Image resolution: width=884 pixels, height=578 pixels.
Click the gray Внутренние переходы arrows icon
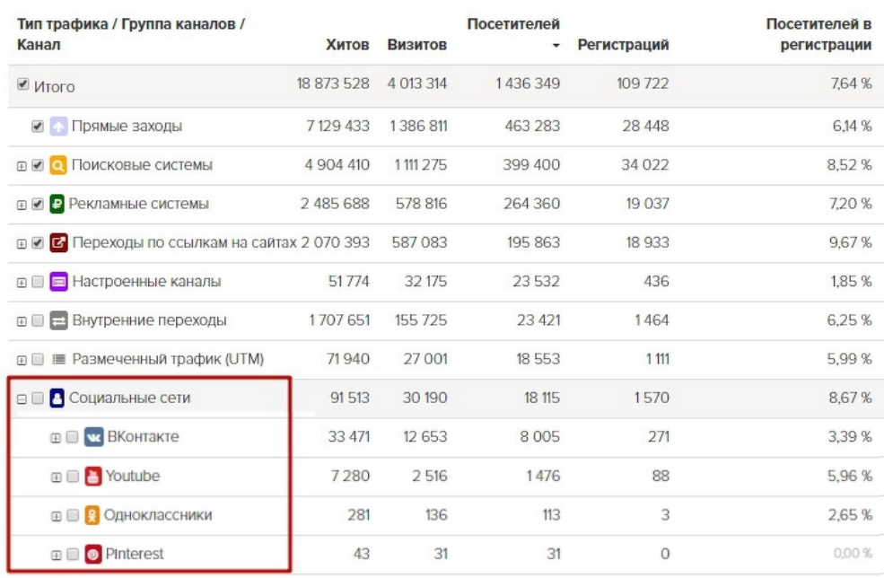click(x=58, y=320)
